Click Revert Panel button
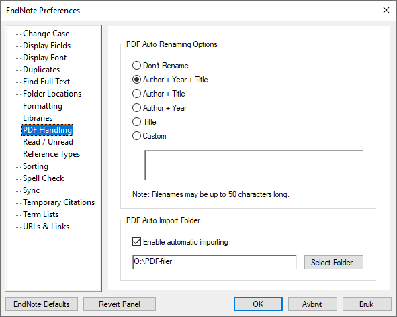The image size is (397, 317). 120,304
